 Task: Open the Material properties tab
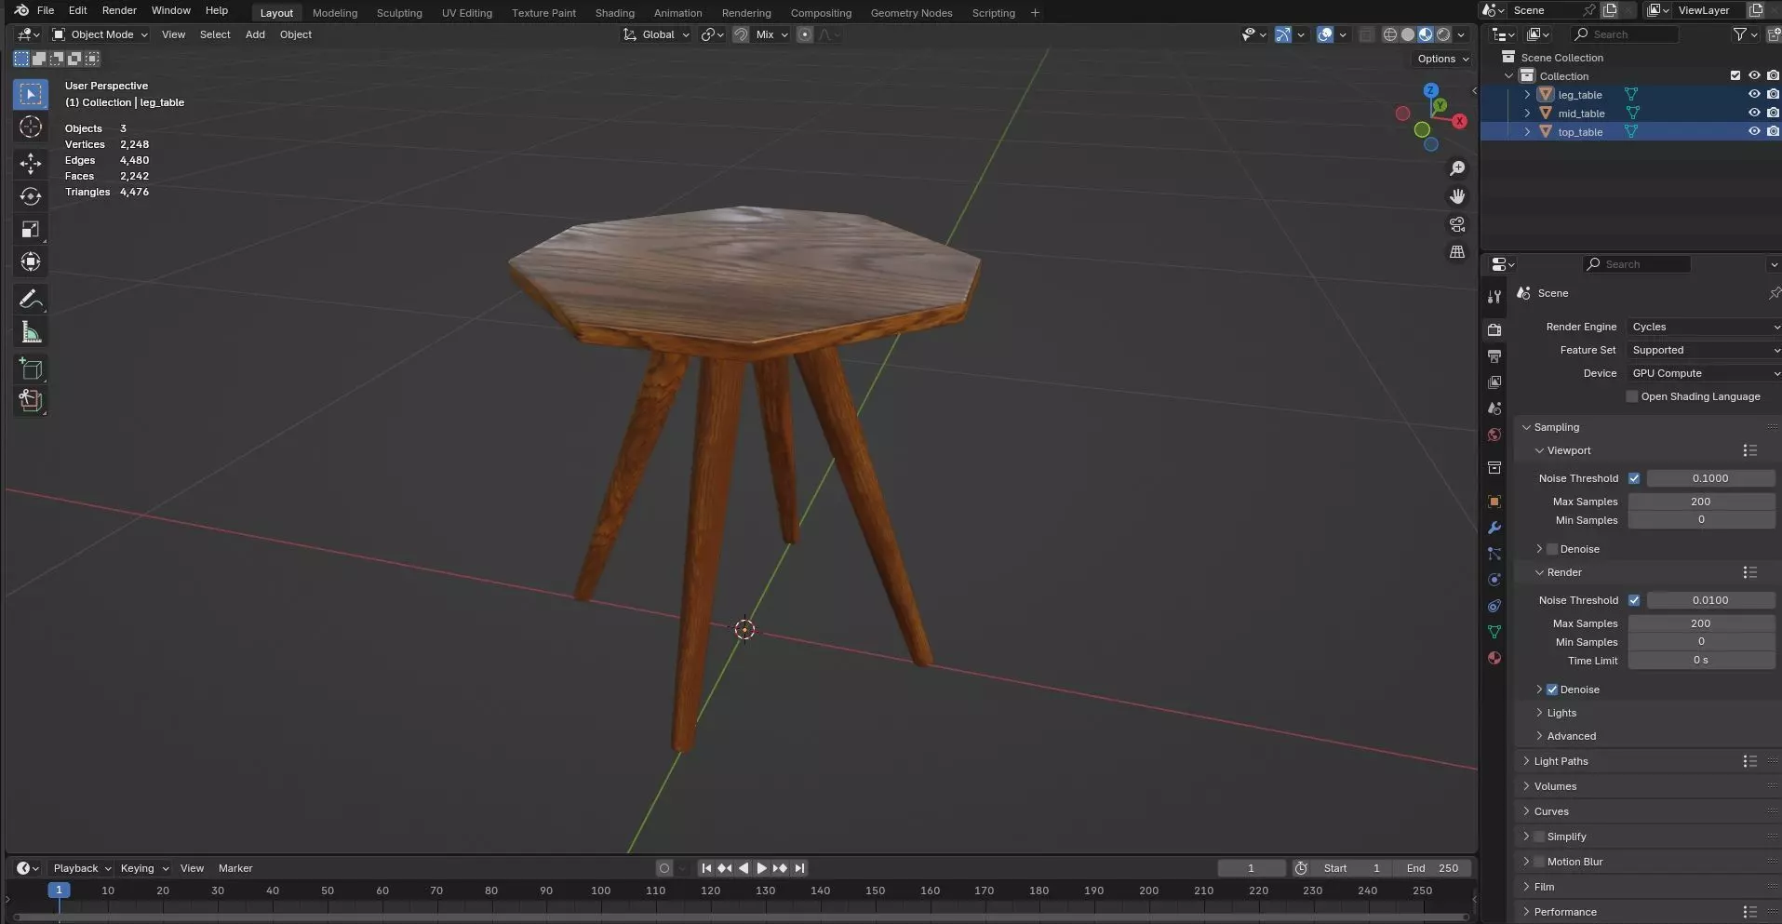pyautogui.click(x=1494, y=658)
